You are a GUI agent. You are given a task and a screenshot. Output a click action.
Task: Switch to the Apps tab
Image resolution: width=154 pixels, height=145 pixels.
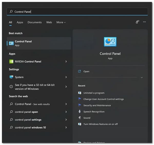click(20, 22)
